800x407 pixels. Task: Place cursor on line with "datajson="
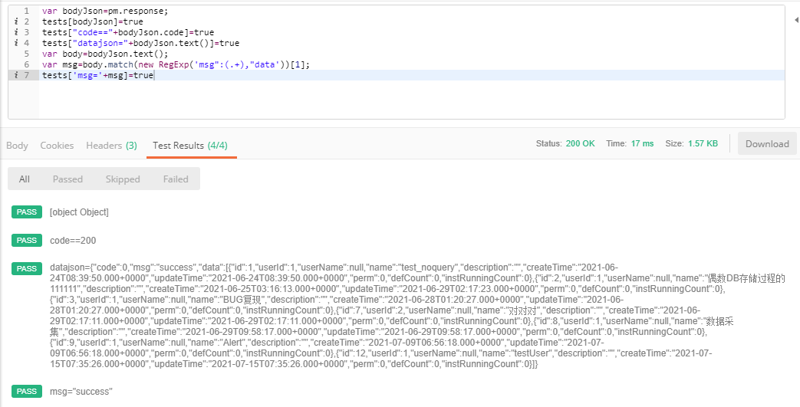[x=140, y=43]
